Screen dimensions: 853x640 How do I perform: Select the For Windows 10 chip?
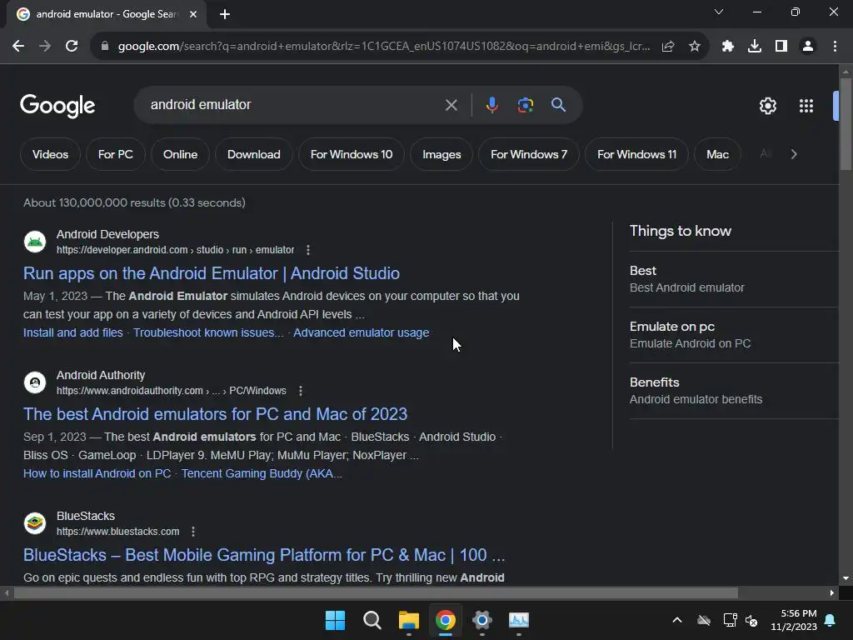(x=352, y=154)
